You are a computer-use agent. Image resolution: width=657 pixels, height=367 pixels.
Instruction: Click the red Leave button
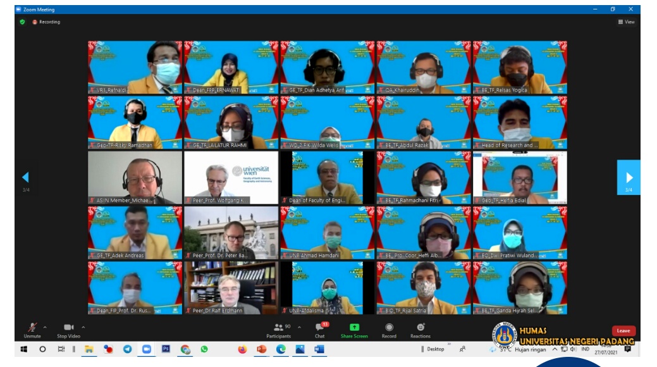623,330
